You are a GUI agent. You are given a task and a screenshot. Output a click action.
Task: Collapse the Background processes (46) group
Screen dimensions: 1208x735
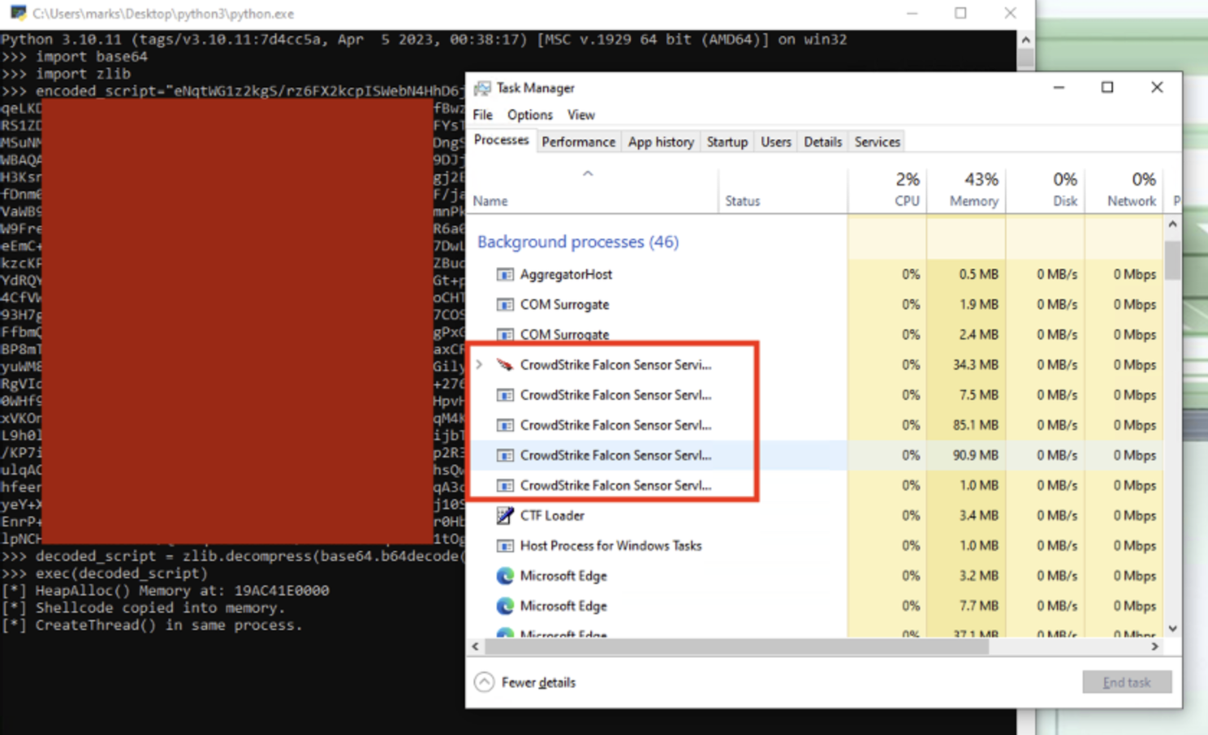[577, 241]
